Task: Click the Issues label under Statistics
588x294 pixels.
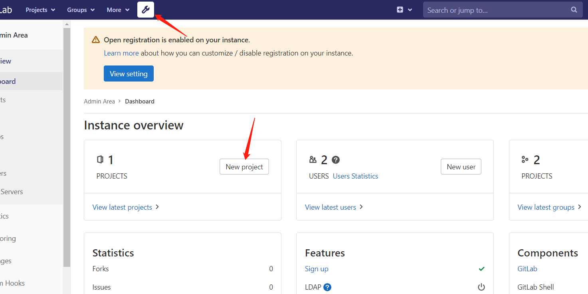Action: click(102, 287)
